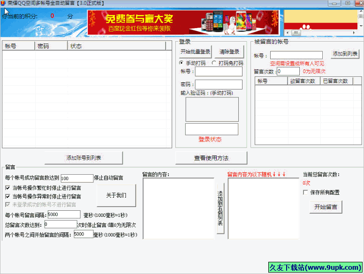The height and width of the screenshot is (274, 364).
Task: Focus the login 帐号 input field
Action: 219,71
